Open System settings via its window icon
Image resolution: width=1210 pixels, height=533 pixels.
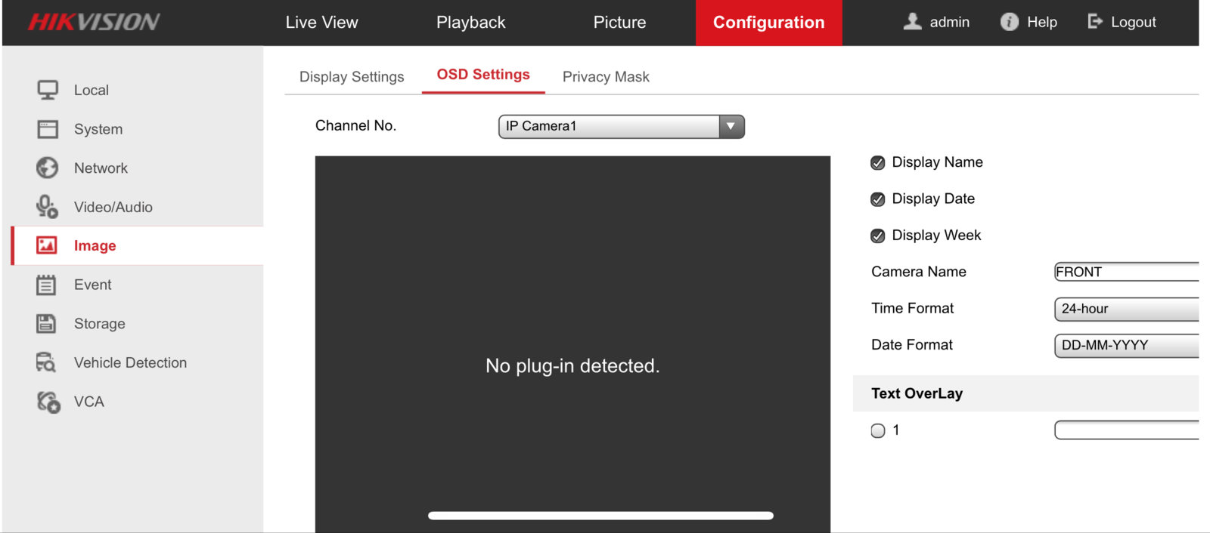pyautogui.click(x=48, y=129)
